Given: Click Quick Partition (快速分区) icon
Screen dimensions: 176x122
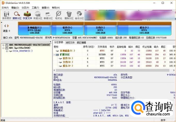Looking at the screenshot, I should (38, 15).
